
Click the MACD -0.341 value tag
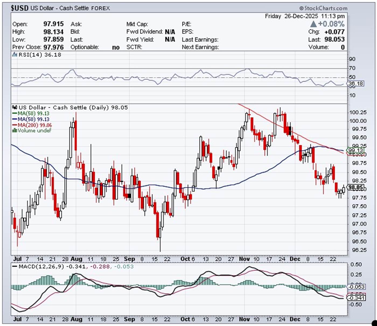pyautogui.click(x=356, y=298)
